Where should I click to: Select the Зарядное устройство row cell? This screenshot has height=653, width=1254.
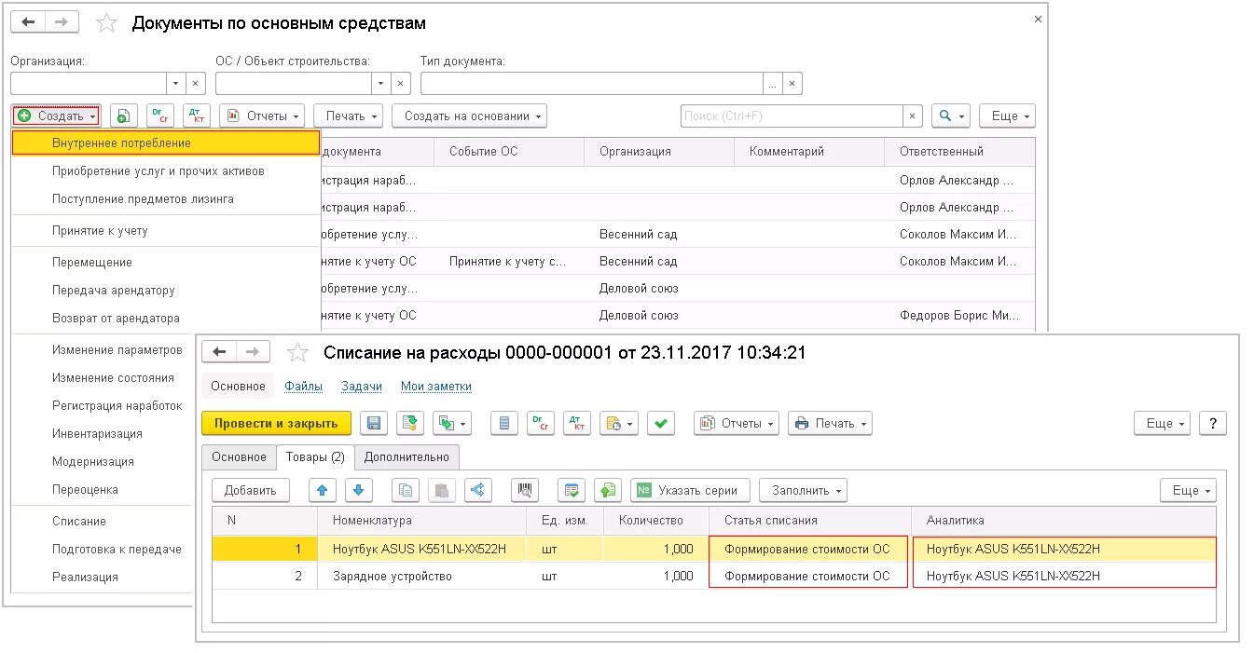422,577
